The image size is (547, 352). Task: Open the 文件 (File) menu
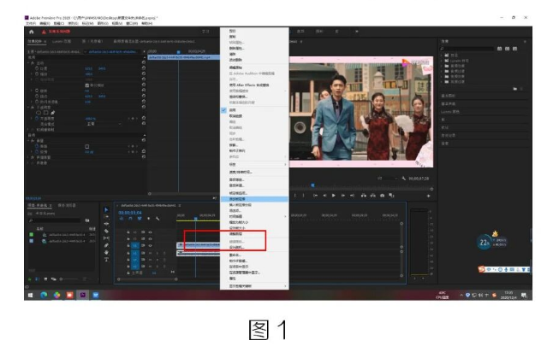click(x=29, y=23)
